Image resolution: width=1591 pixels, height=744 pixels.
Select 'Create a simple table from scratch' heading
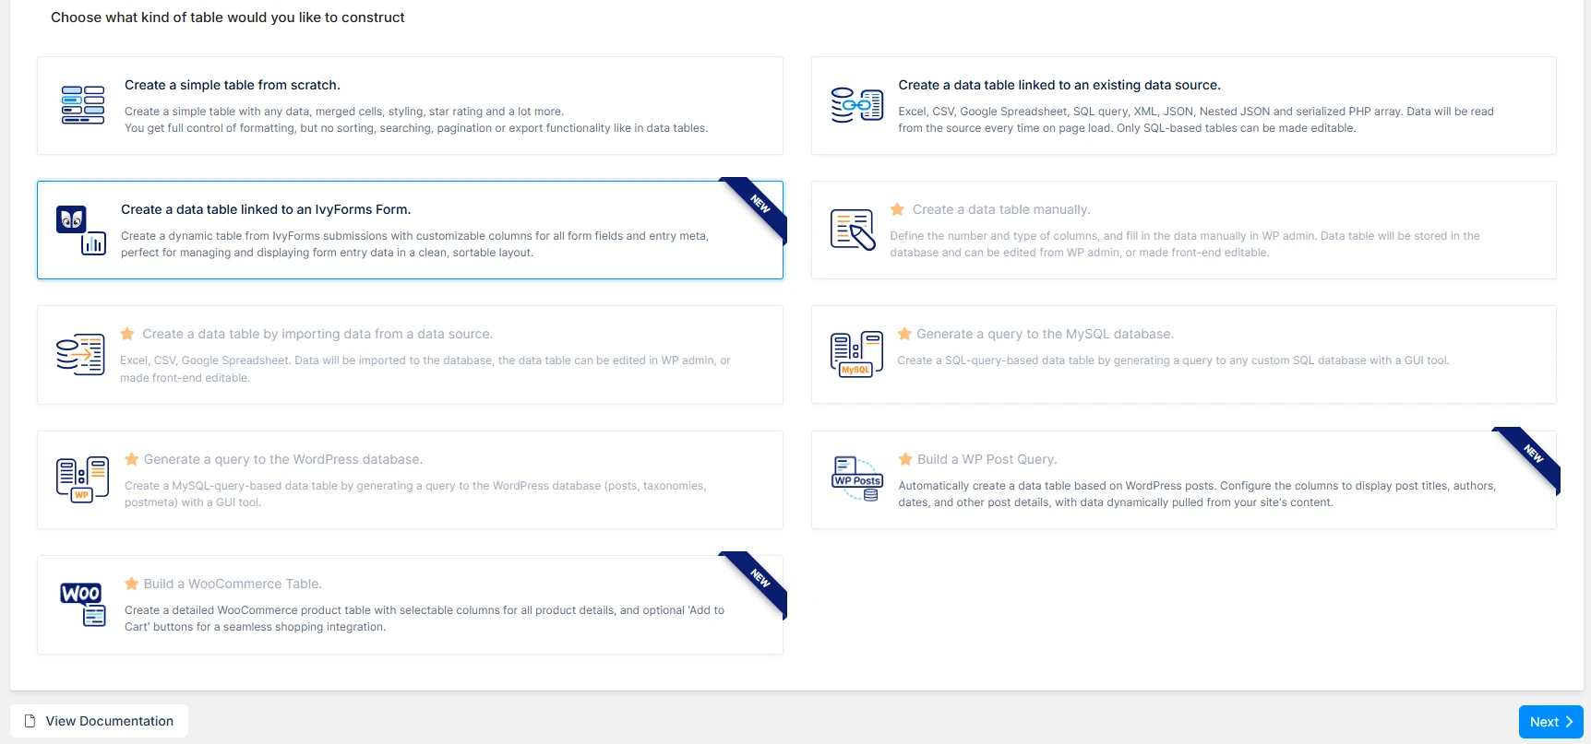(x=232, y=85)
